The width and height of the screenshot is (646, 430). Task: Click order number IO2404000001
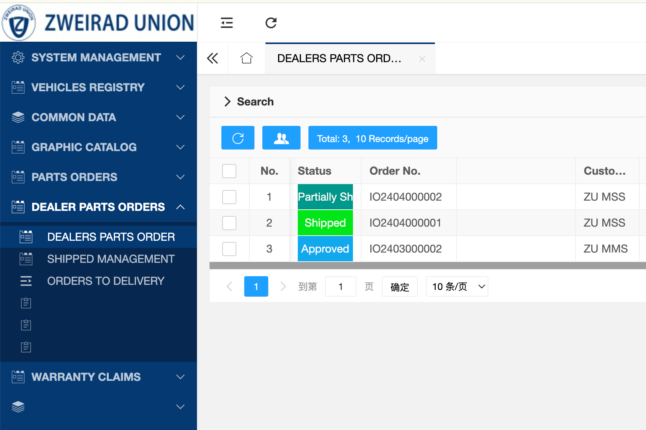pos(405,223)
